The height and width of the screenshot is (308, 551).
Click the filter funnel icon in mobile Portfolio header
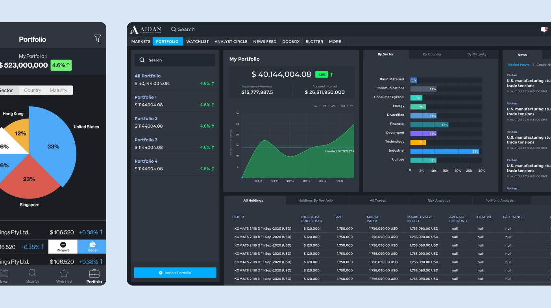97,38
